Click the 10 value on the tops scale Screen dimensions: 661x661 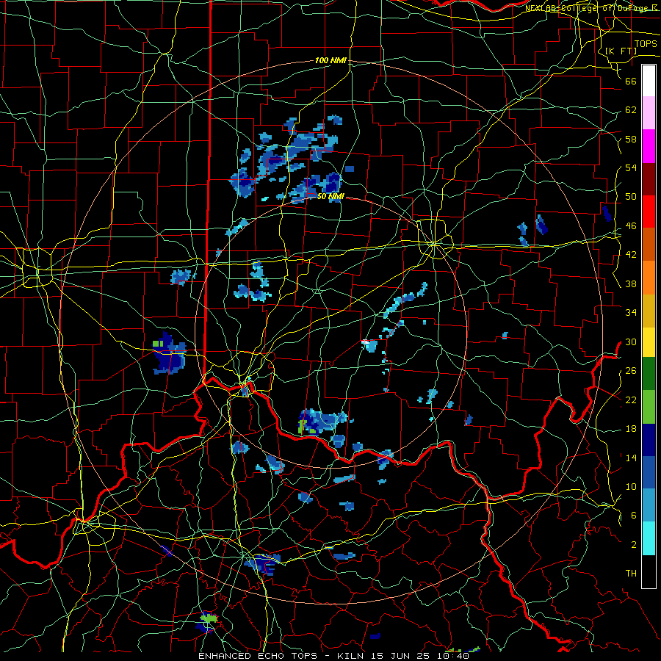point(631,486)
